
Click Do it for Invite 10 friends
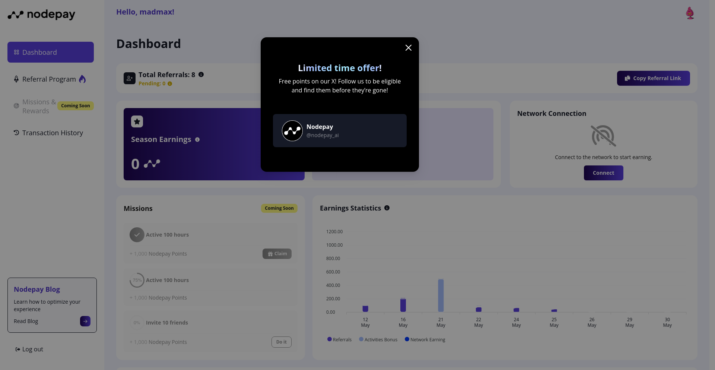coord(282,342)
